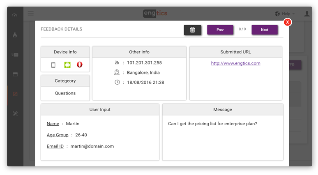Image resolution: width=318 pixels, height=175 pixels.
Task: Delete feedback with the trash icon button
Action: coord(192,30)
